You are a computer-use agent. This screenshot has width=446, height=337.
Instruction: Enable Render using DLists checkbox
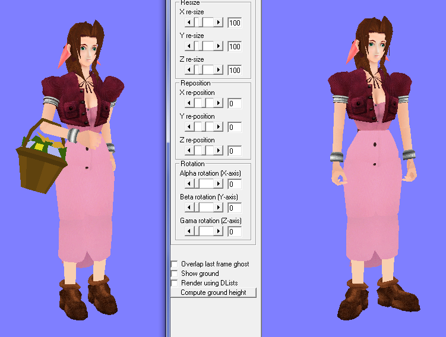pyautogui.click(x=174, y=283)
